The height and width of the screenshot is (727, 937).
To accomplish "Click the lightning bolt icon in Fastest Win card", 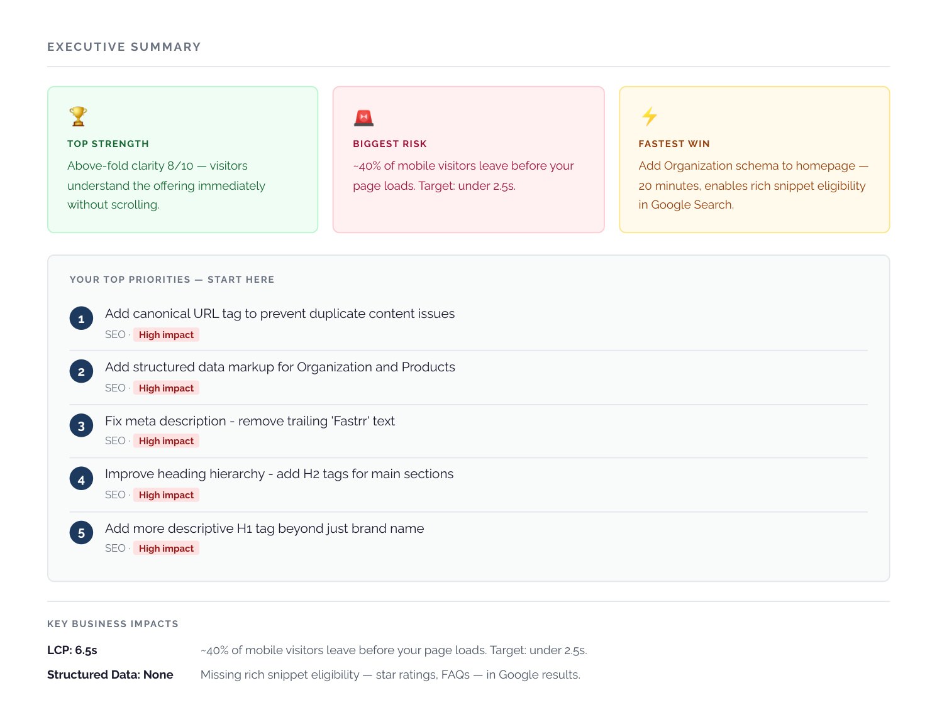I will pos(649,116).
